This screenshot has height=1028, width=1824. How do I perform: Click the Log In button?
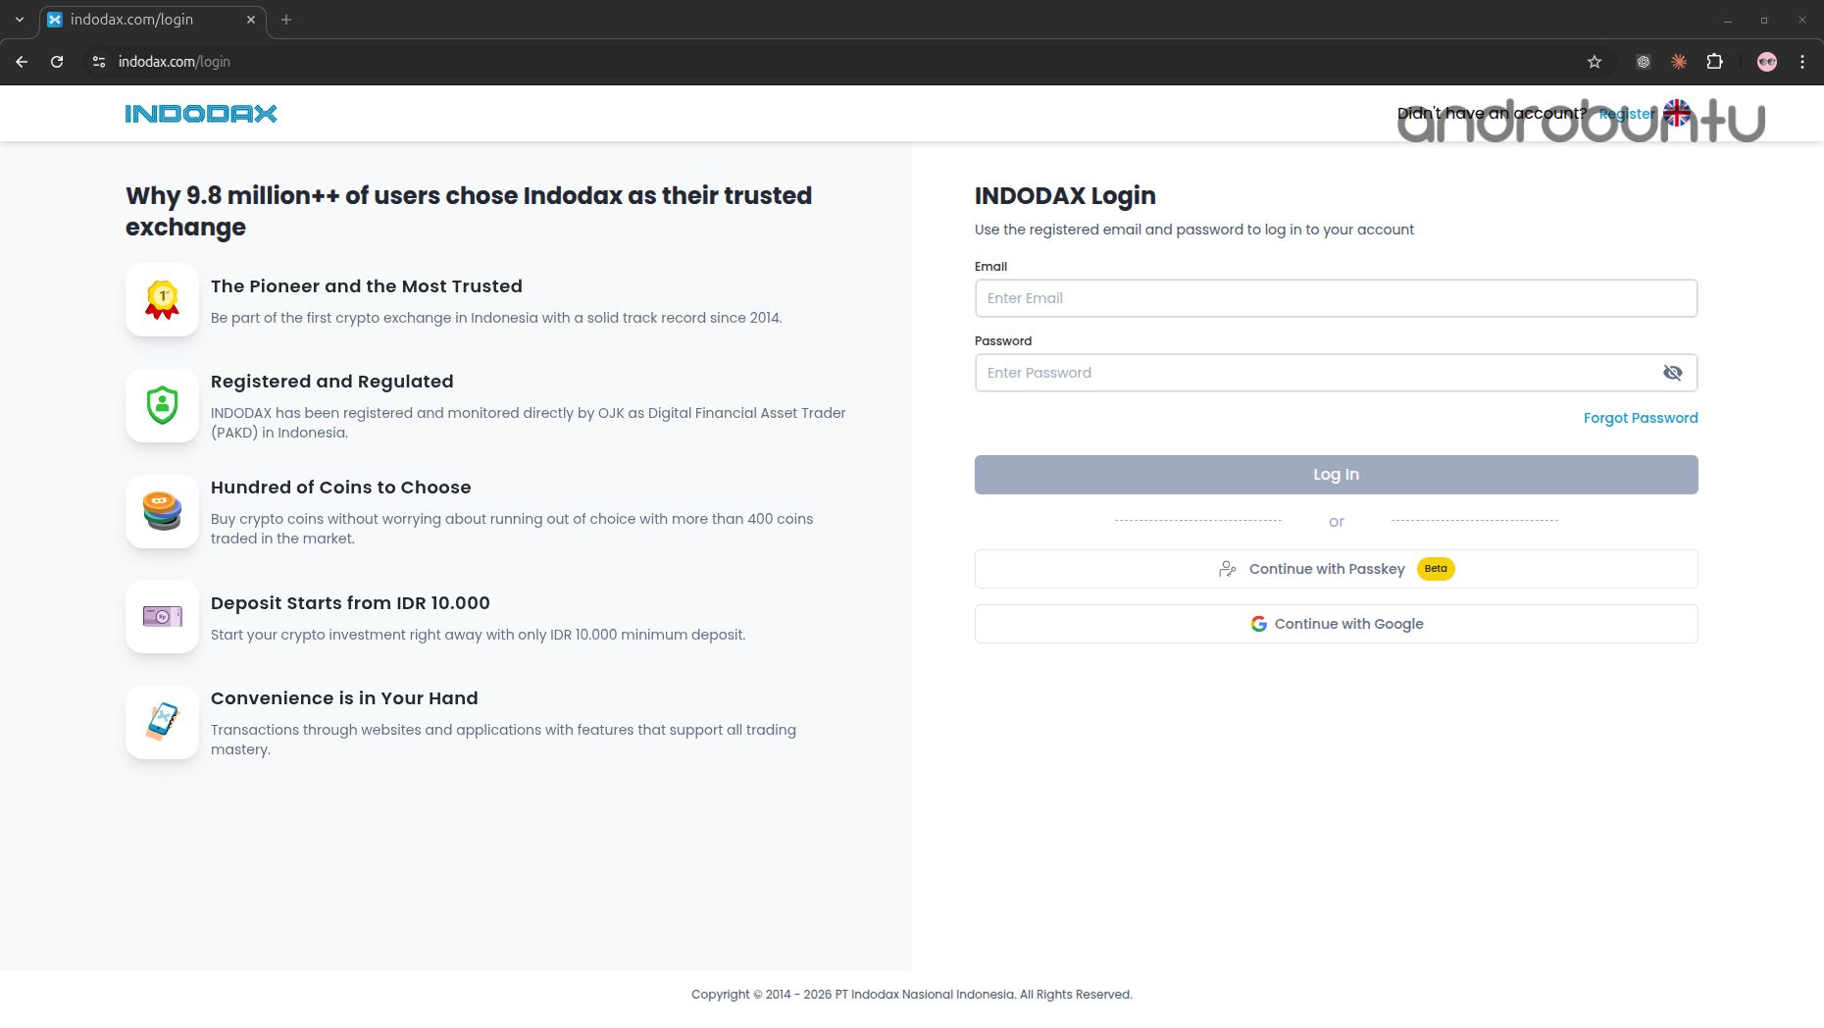point(1336,475)
